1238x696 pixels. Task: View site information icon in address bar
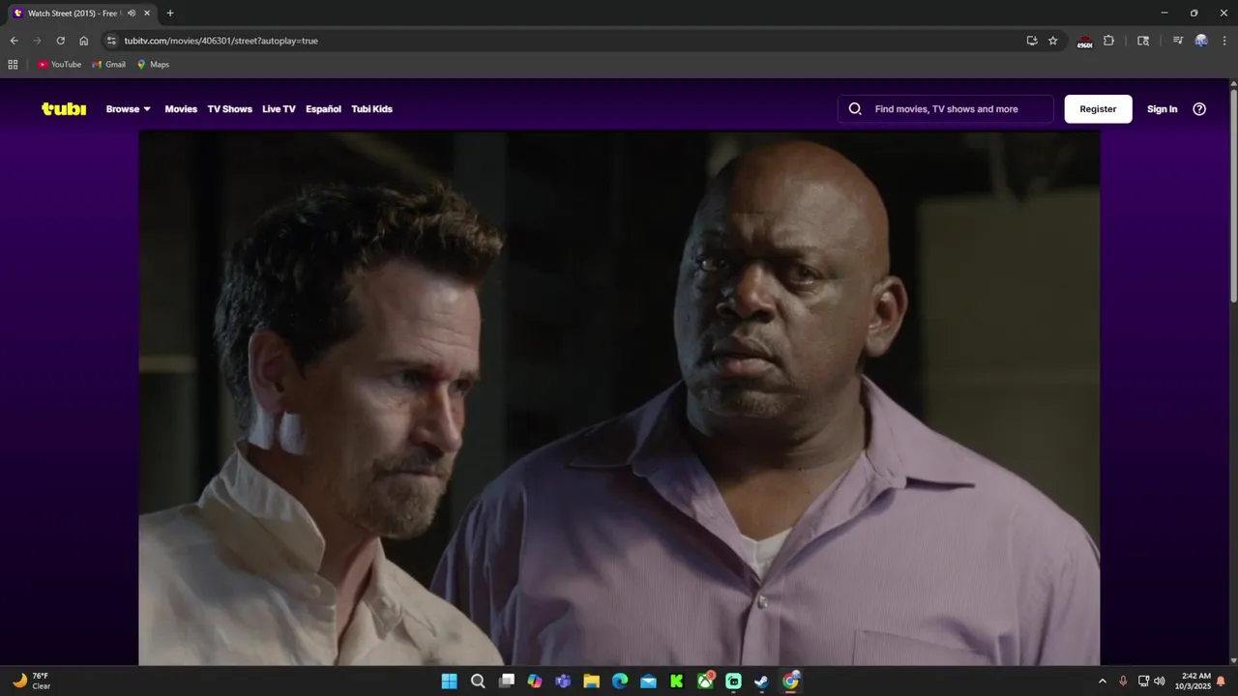click(x=111, y=41)
